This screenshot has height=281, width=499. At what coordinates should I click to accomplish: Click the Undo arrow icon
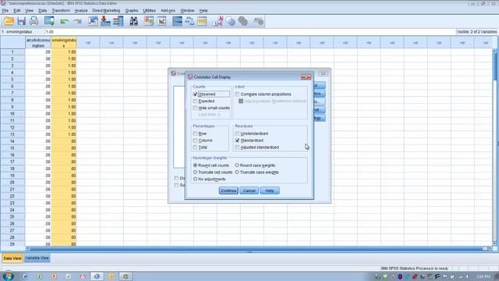point(65,21)
